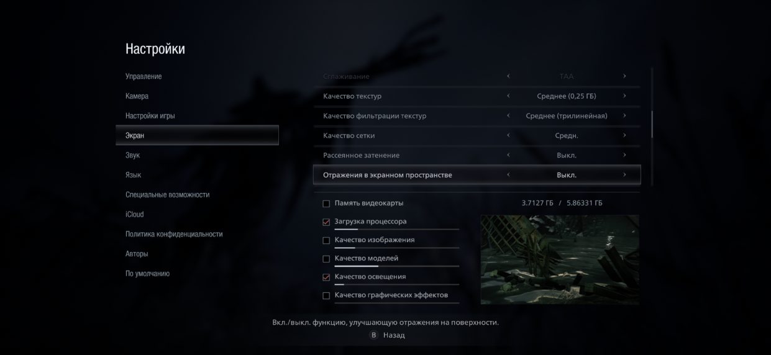Click the right arrow for Качество текстур
771x355 pixels.
[624, 96]
